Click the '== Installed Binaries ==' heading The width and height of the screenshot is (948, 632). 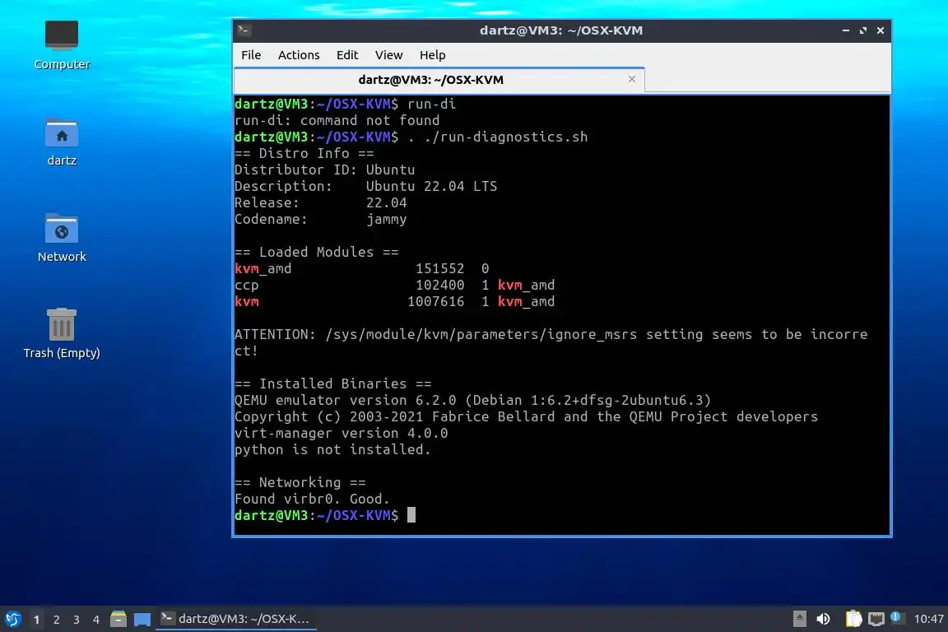pyautogui.click(x=333, y=384)
